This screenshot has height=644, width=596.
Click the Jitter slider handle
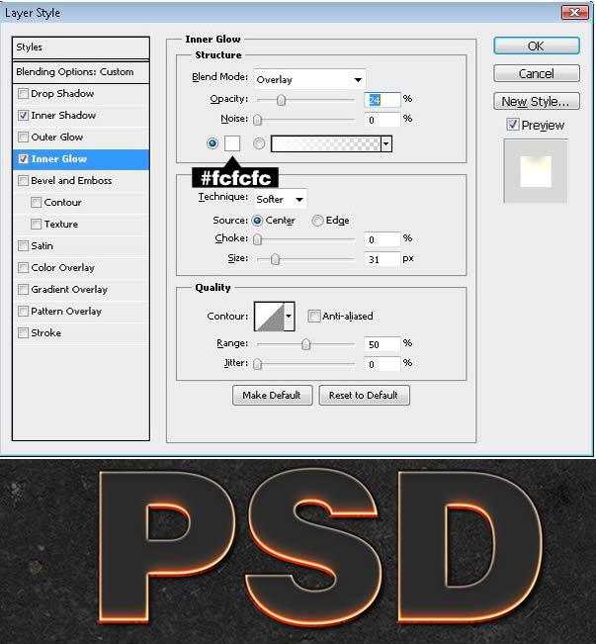[257, 364]
